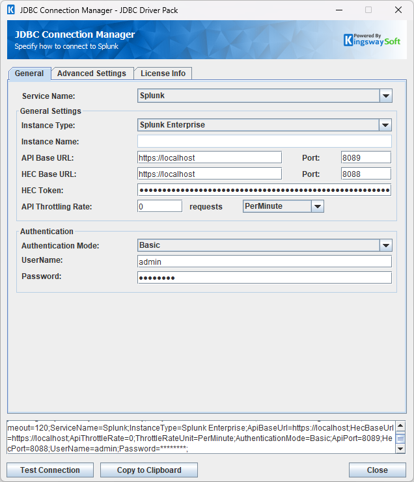Image resolution: width=414 pixels, height=482 pixels.
Task: Click the HEC Base URL field
Action: pos(210,174)
